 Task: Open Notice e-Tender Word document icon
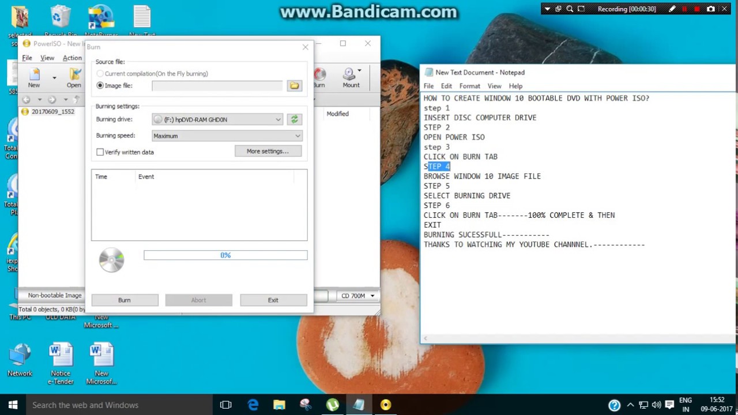61,364
